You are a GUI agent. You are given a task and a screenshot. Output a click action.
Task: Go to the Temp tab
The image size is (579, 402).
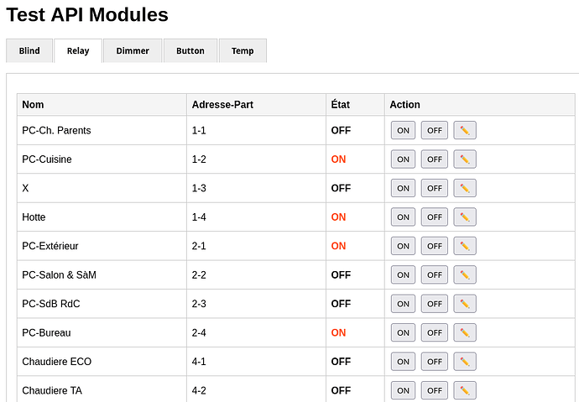(243, 50)
